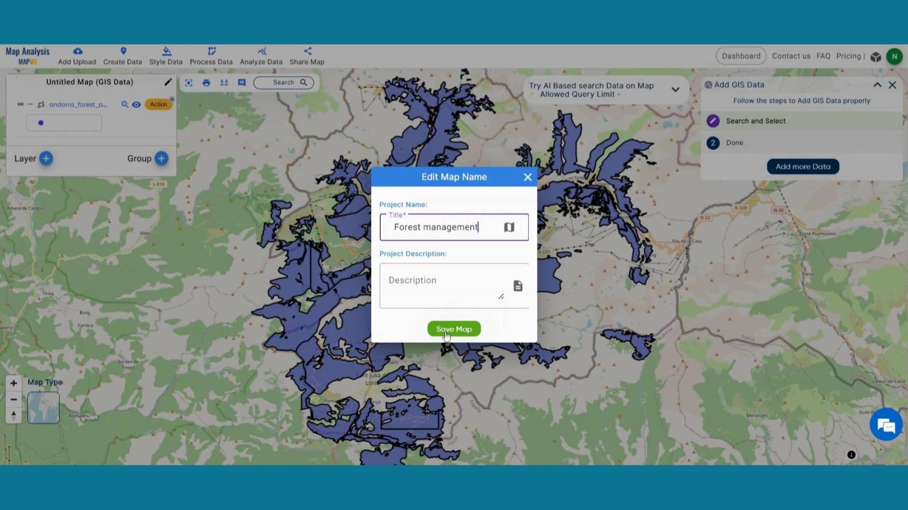Click the 3D cube icon in header
Image resolution: width=908 pixels, height=510 pixels.
876,57
